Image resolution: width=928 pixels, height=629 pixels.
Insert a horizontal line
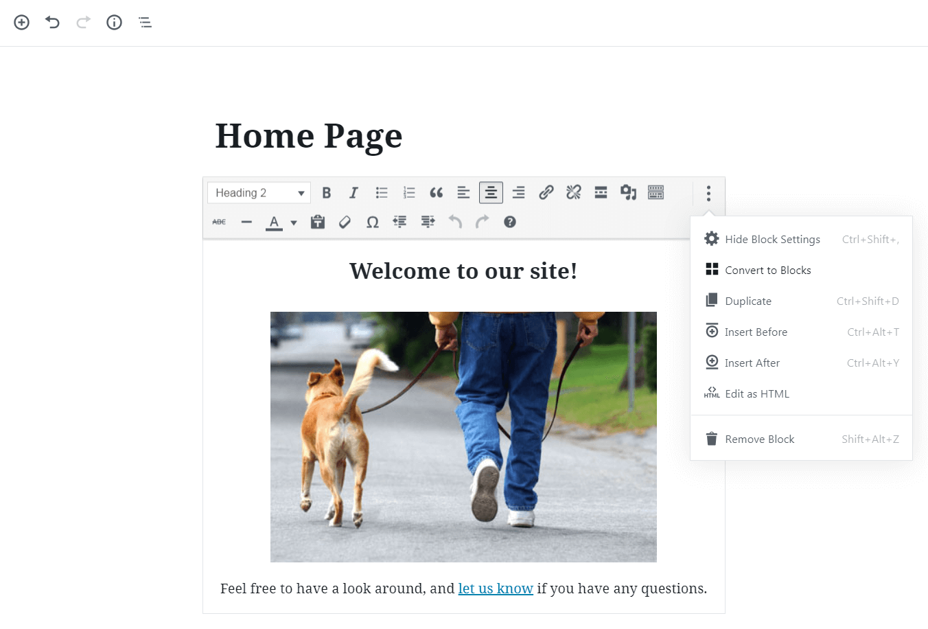pyautogui.click(x=247, y=222)
